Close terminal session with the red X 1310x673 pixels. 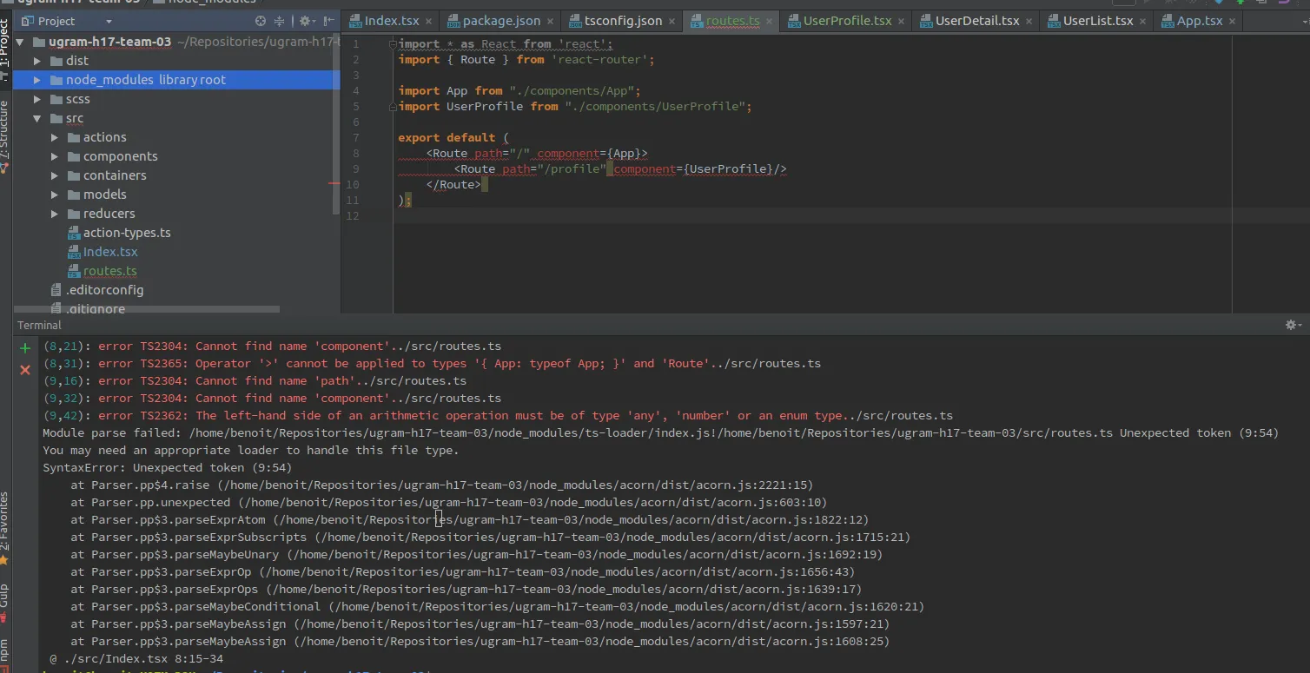25,370
